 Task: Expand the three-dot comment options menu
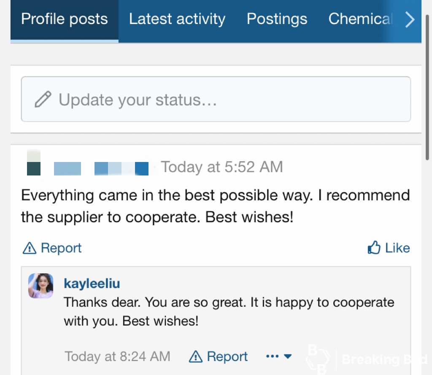[x=279, y=356]
